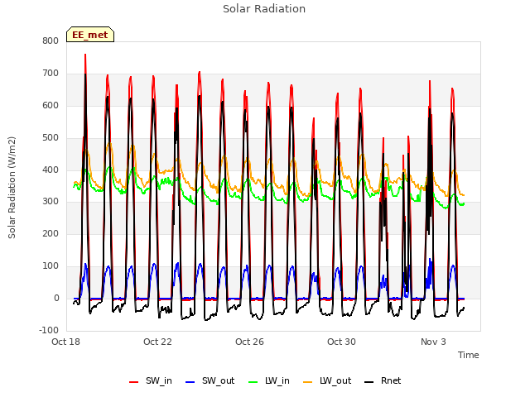Click the tallest SW_in peak near Oct 18
This screenshot has width=530, height=397.
(x=85, y=55)
